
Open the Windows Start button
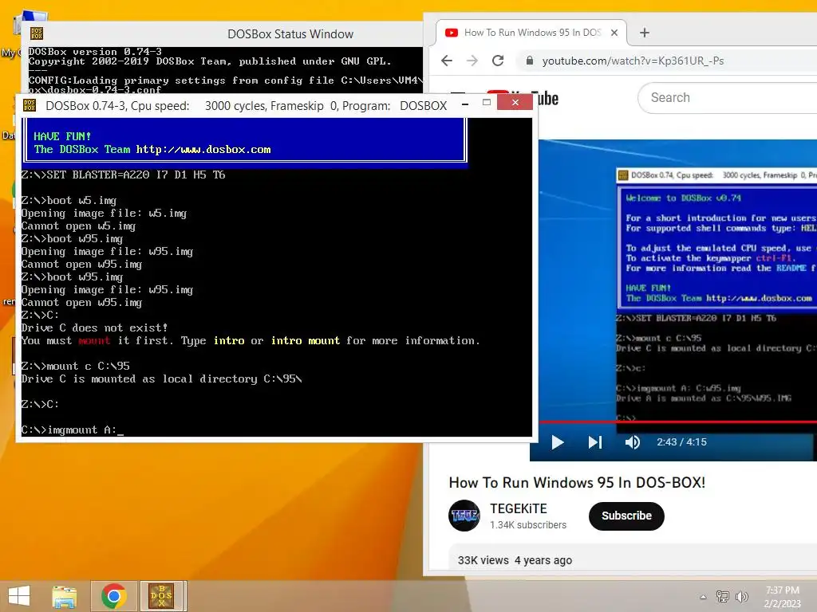pyautogui.click(x=19, y=596)
